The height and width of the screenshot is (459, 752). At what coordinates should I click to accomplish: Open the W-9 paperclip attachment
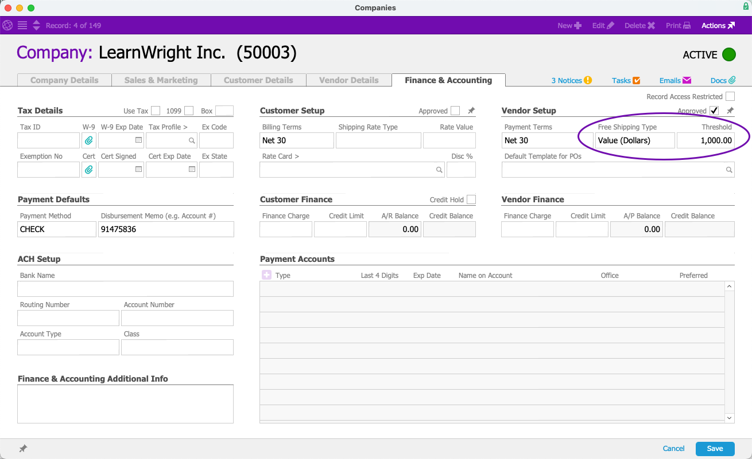tap(89, 140)
